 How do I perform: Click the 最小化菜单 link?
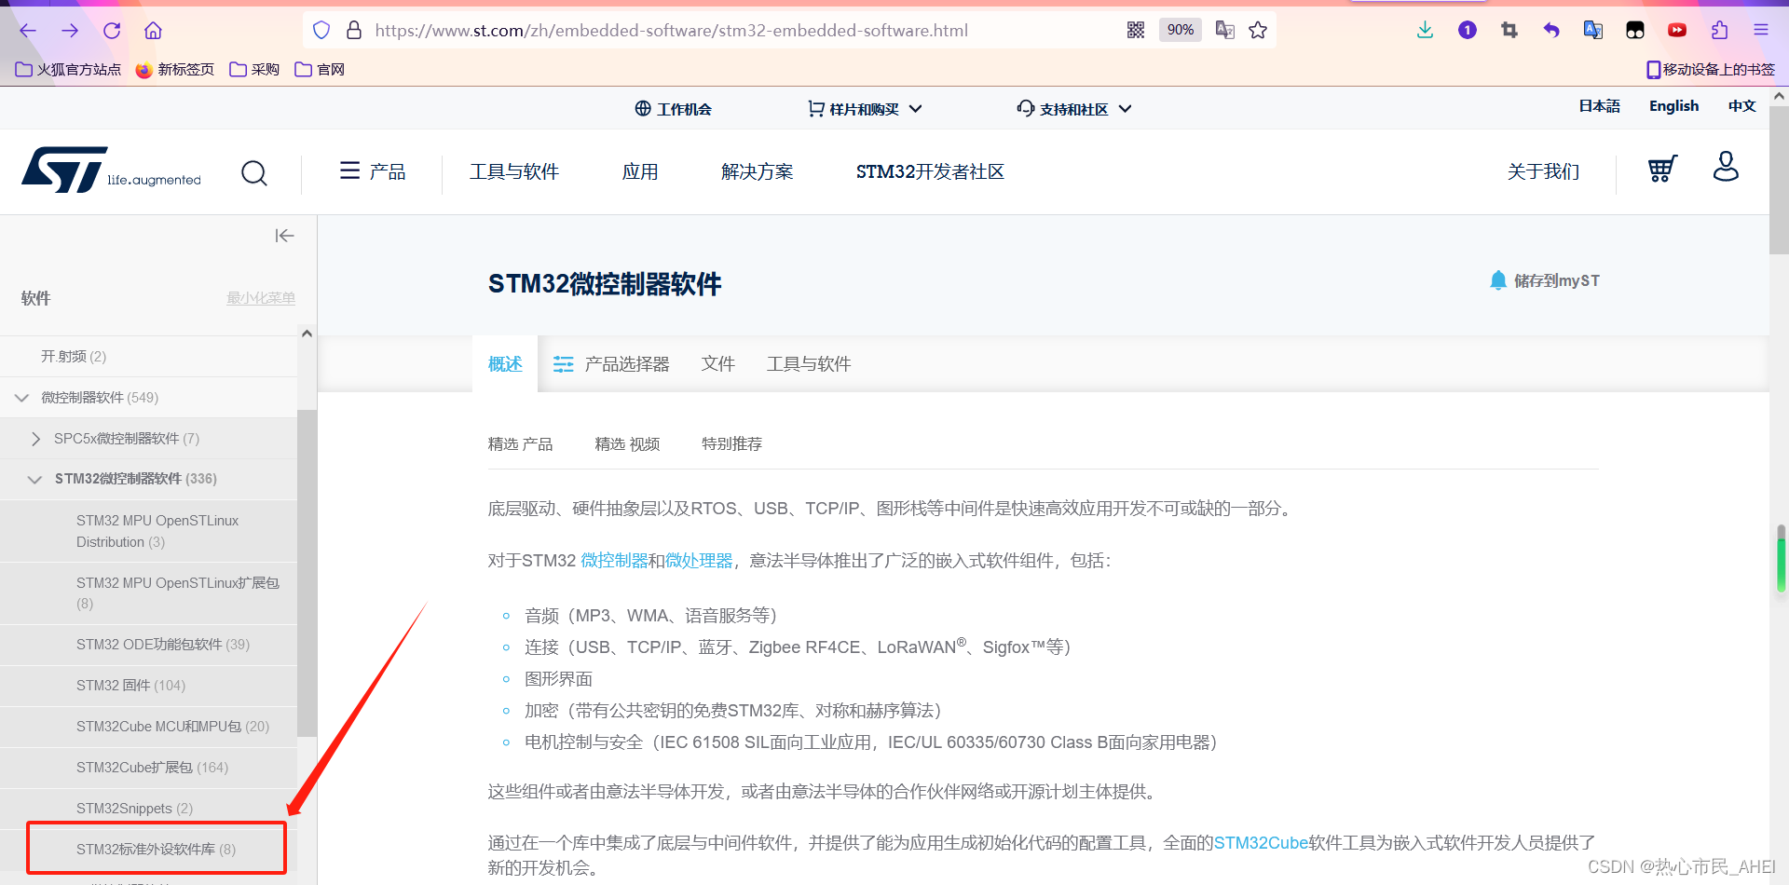tap(261, 298)
